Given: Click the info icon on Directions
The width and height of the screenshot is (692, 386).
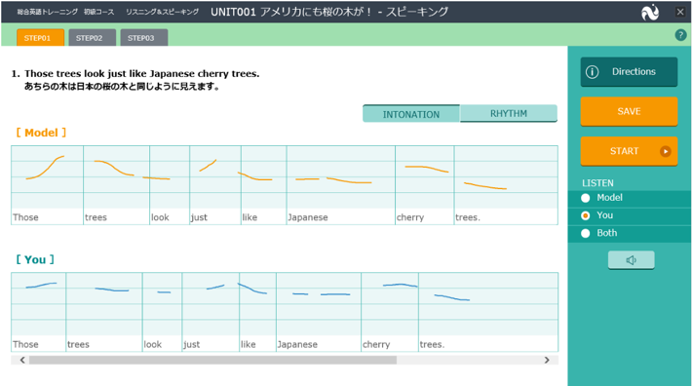Looking at the screenshot, I should (593, 71).
